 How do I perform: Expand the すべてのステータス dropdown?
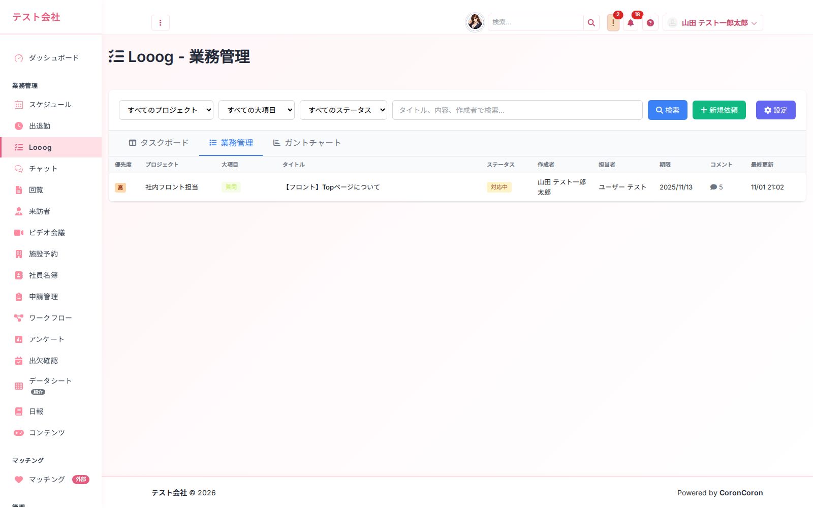343,110
